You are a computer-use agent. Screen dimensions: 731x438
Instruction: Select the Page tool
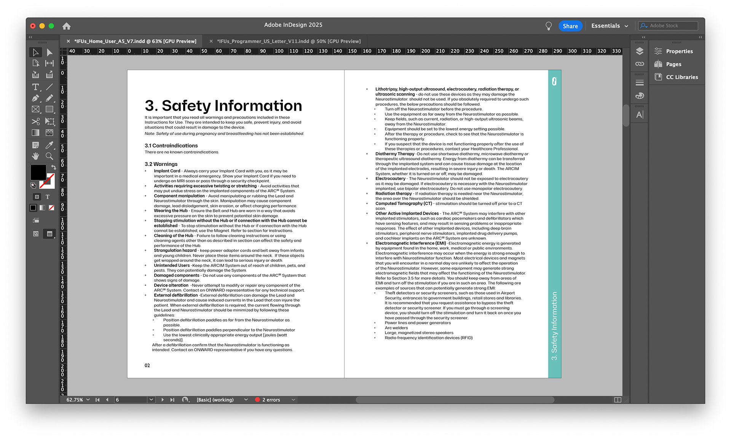35,63
